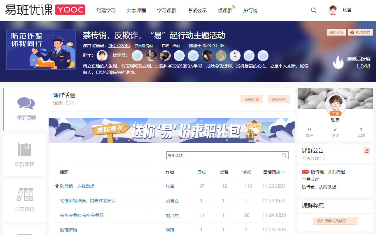Click the edit announcement pencil icon

(367, 151)
